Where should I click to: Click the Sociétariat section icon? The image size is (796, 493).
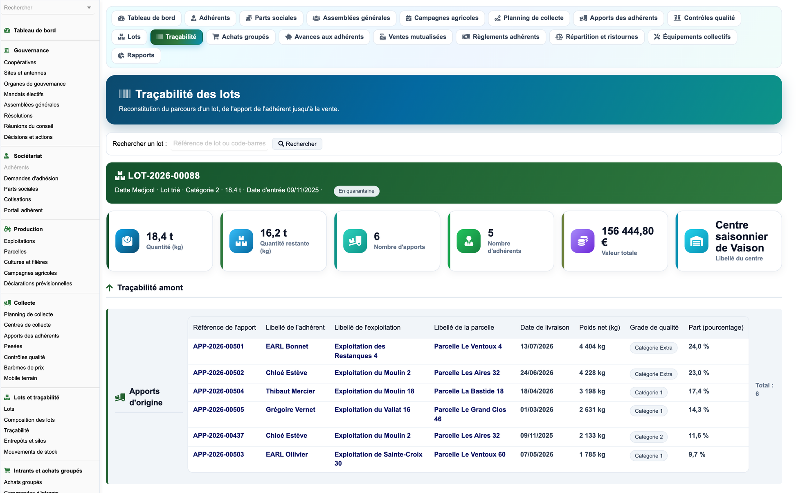tap(7, 156)
